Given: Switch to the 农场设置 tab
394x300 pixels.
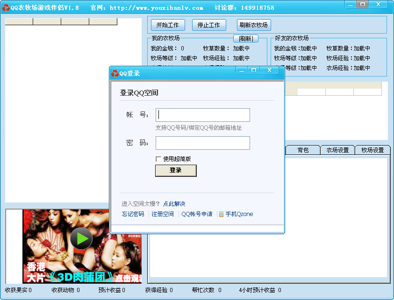Looking at the screenshot, I should point(337,150).
